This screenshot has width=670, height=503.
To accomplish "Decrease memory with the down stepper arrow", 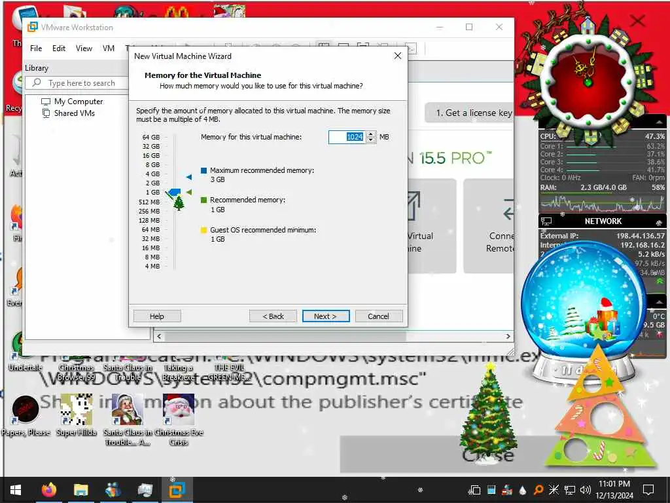I will click(371, 140).
